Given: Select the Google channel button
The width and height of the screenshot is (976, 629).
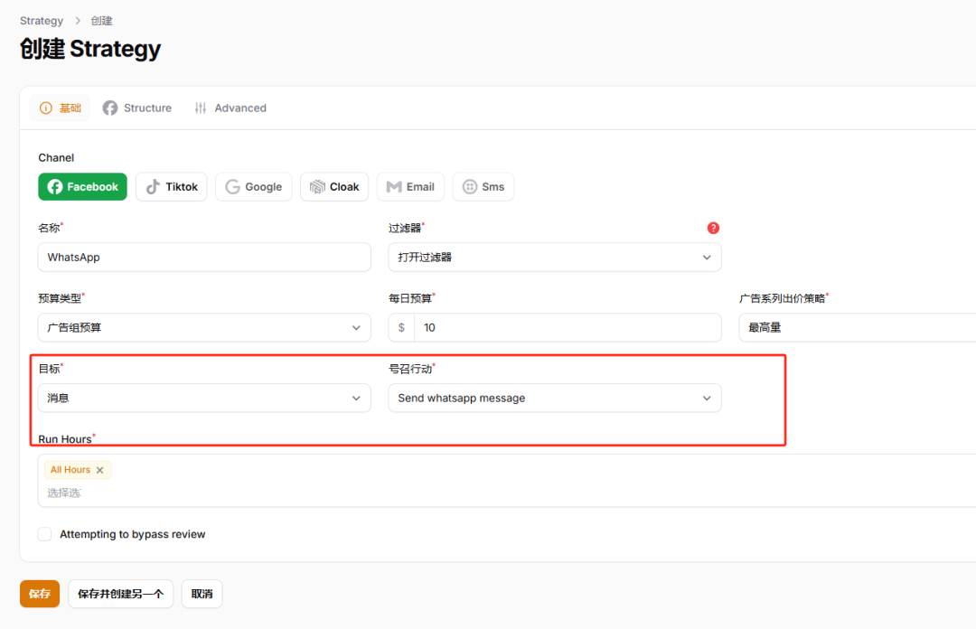Looking at the screenshot, I should click(x=253, y=187).
